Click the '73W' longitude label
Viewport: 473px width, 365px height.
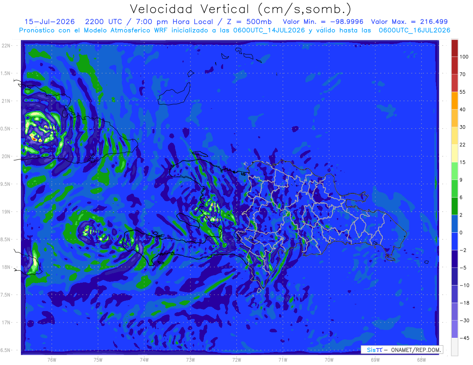[x=190, y=359]
